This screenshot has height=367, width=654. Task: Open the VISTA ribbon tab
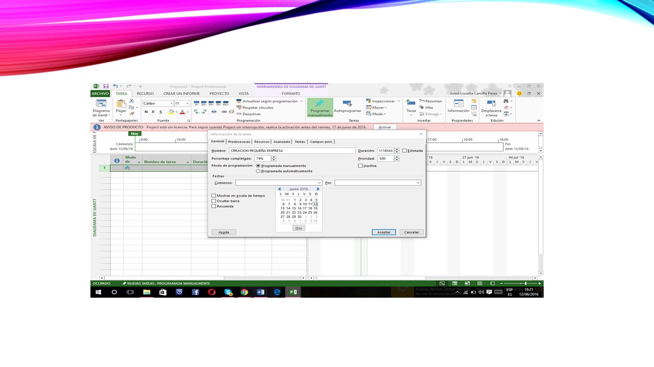(244, 94)
